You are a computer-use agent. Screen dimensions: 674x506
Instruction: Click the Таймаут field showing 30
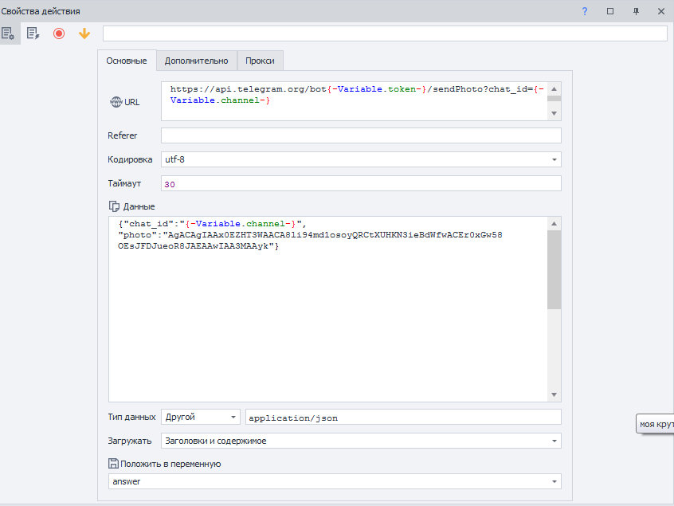360,183
